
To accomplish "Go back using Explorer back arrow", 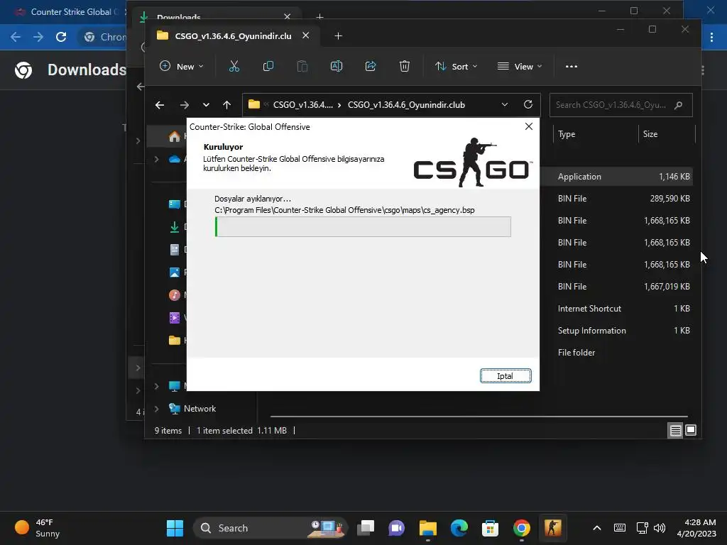I will [x=160, y=105].
